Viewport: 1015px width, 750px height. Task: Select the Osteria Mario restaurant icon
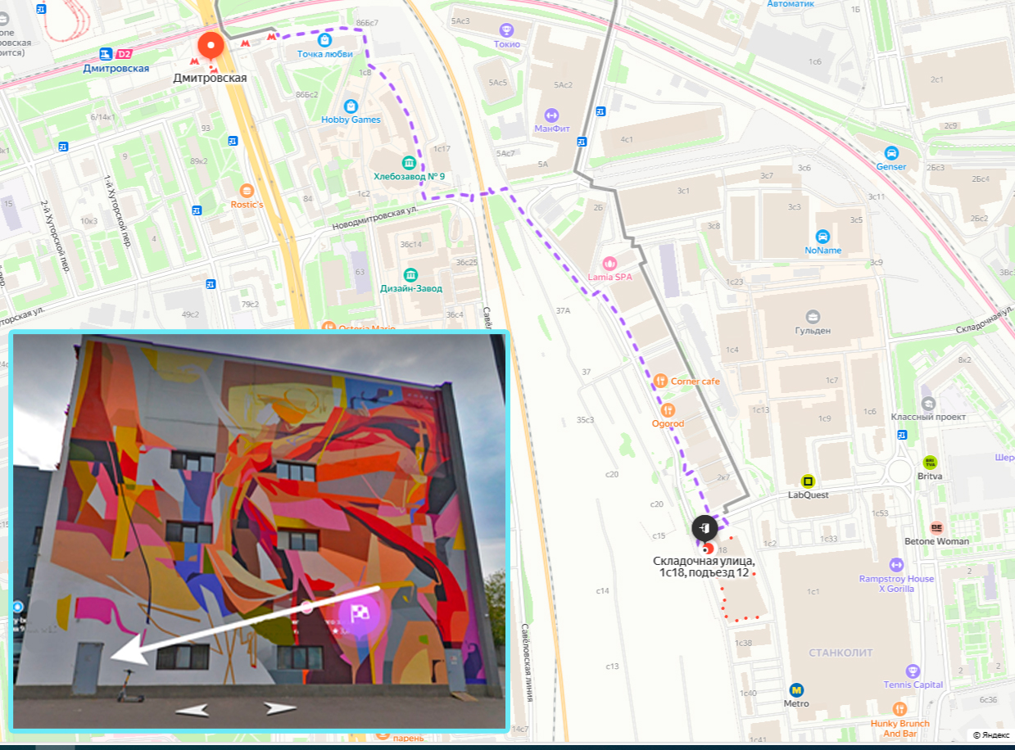329,328
